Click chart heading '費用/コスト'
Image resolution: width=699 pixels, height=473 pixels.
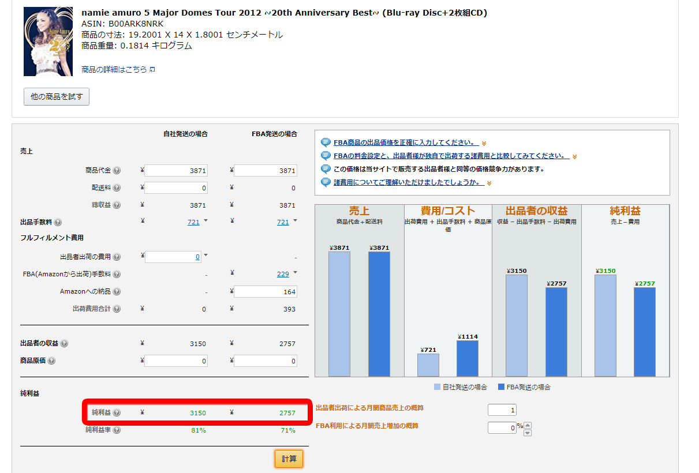point(448,211)
